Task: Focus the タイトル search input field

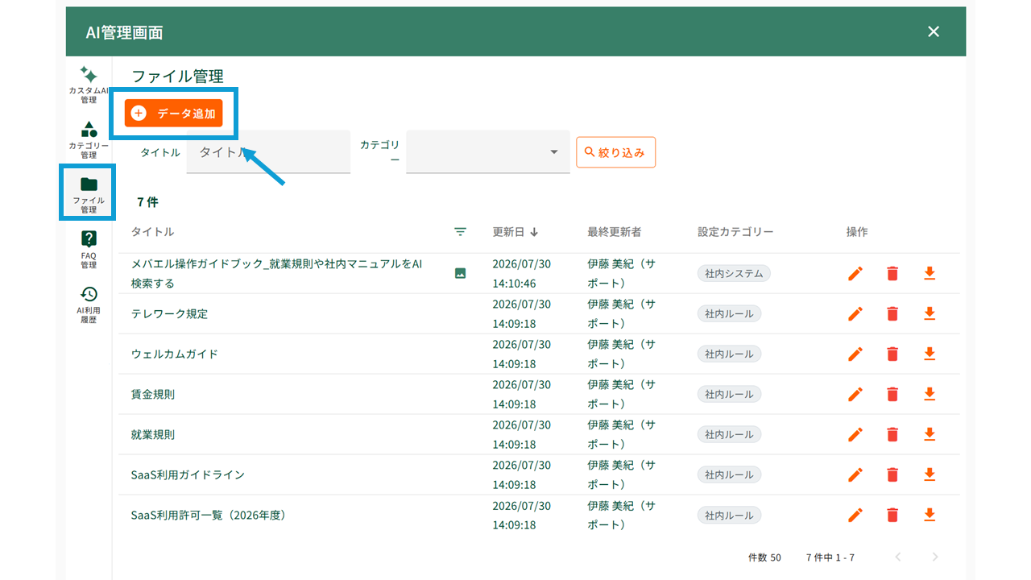Action: click(268, 151)
